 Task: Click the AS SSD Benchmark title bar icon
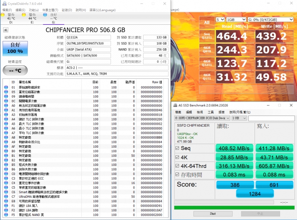click(175, 105)
